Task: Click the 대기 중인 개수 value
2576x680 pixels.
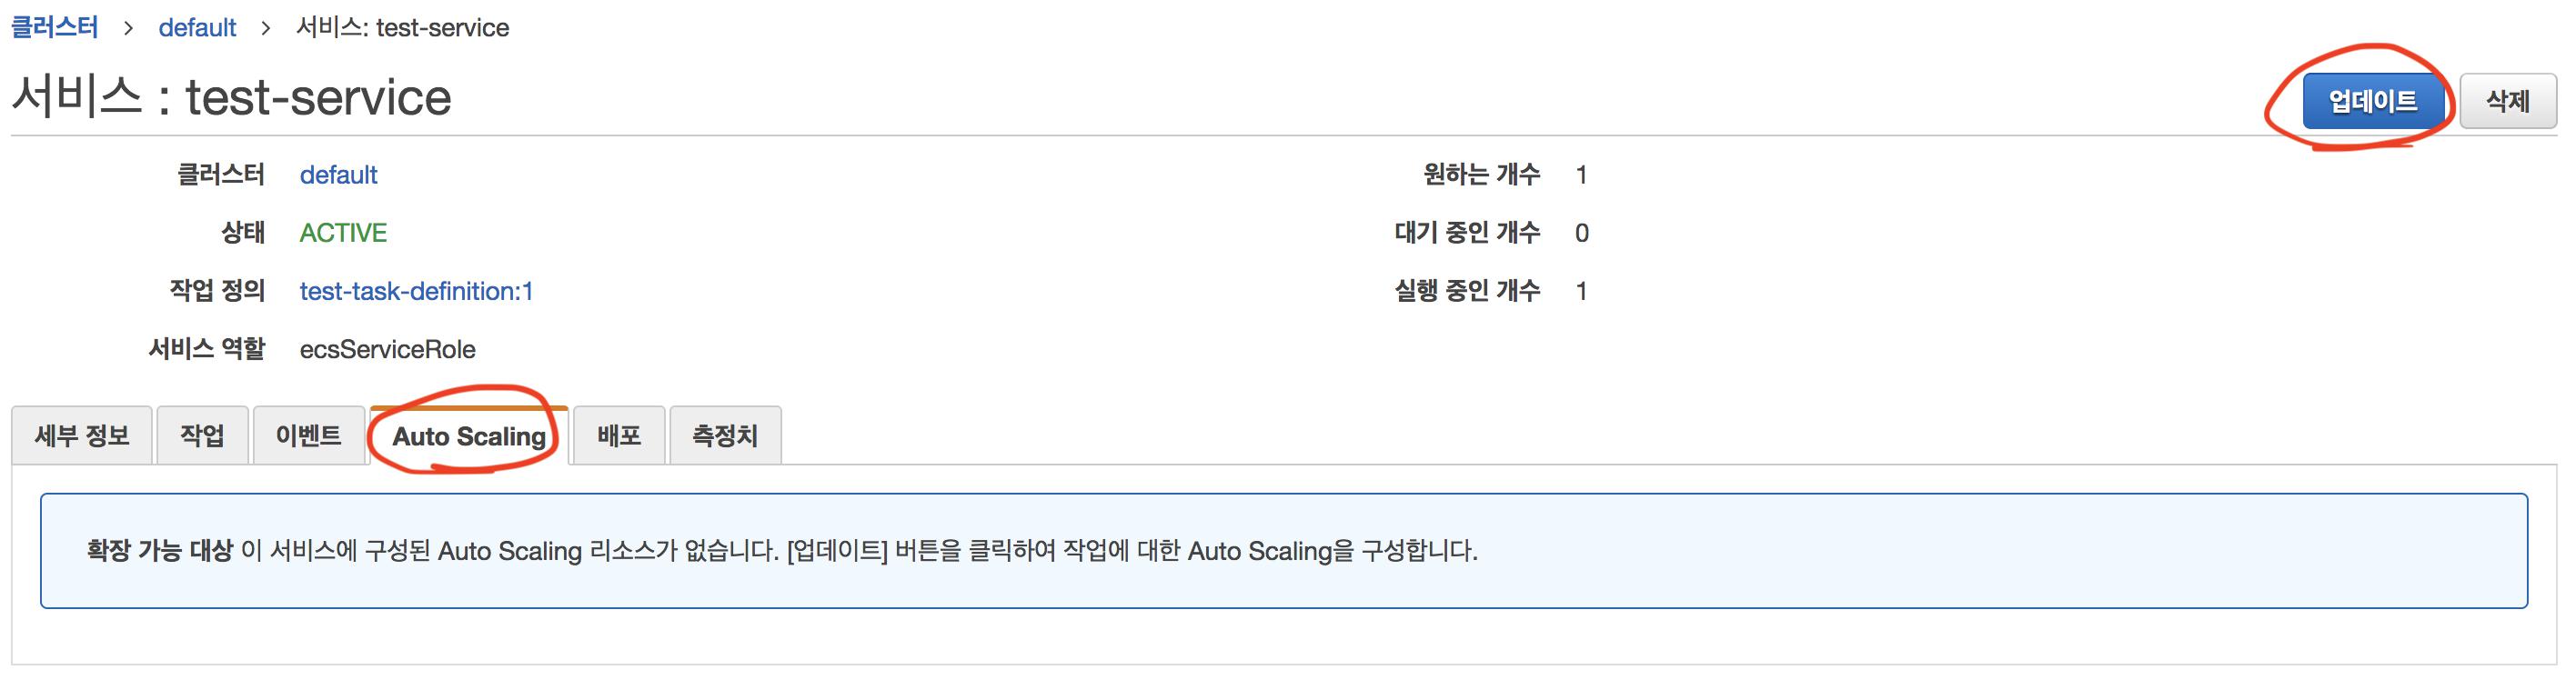Action: [x=1581, y=233]
